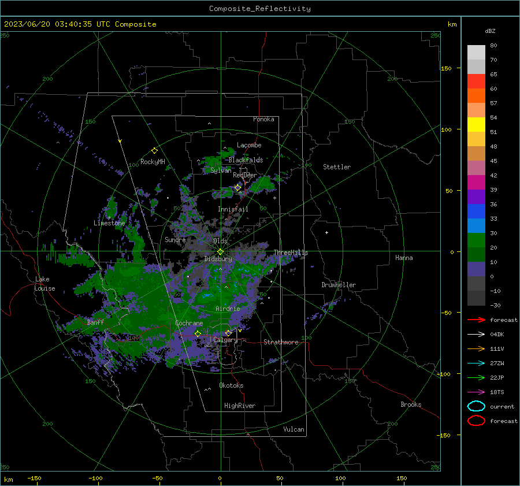Click the Calgary city label
Image resolution: width=520 pixels, height=486 pixels.
tap(225, 340)
